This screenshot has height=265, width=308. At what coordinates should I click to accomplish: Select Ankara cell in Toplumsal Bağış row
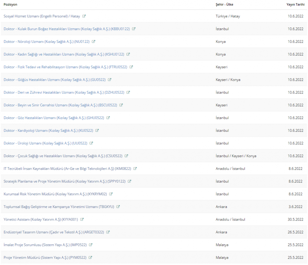221,207
